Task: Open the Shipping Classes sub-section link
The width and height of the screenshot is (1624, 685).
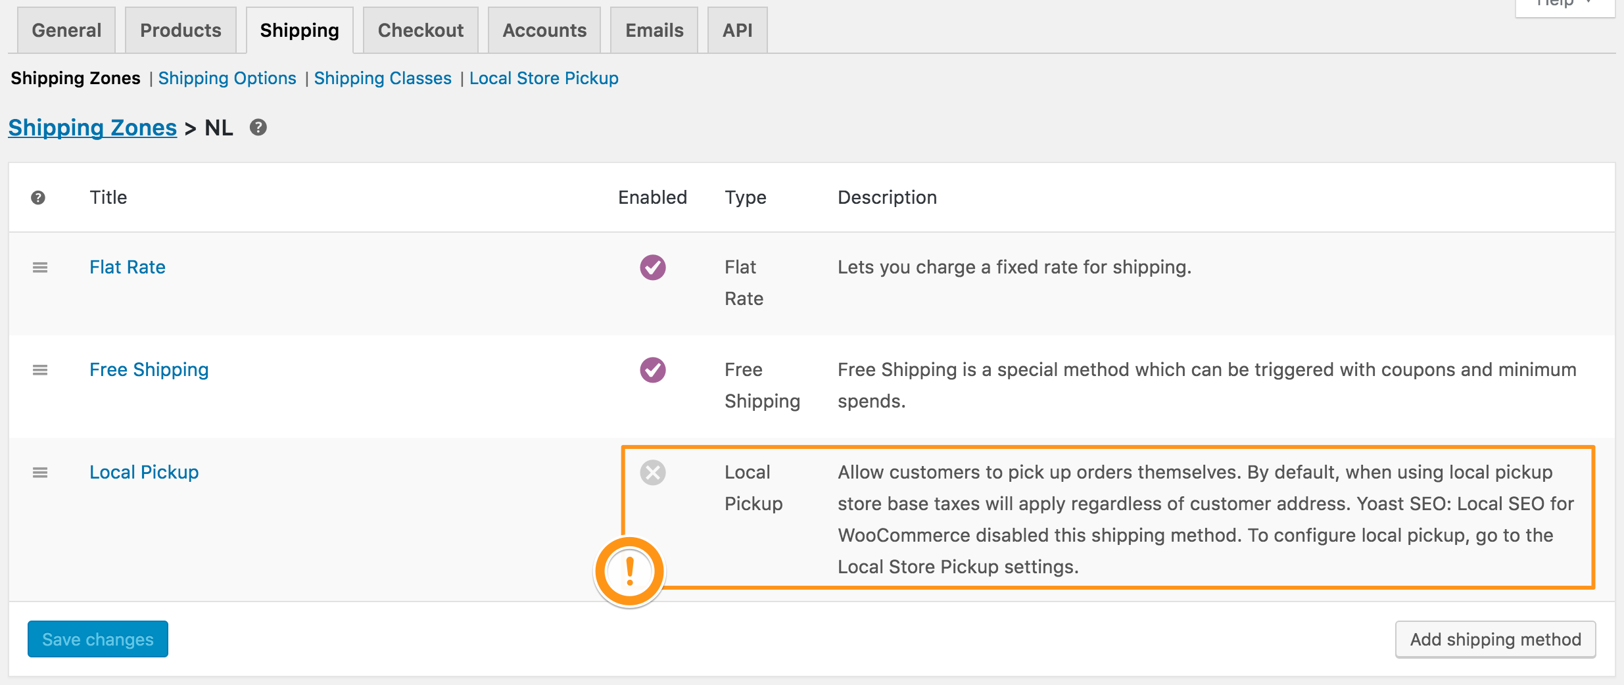Action: (x=383, y=78)
